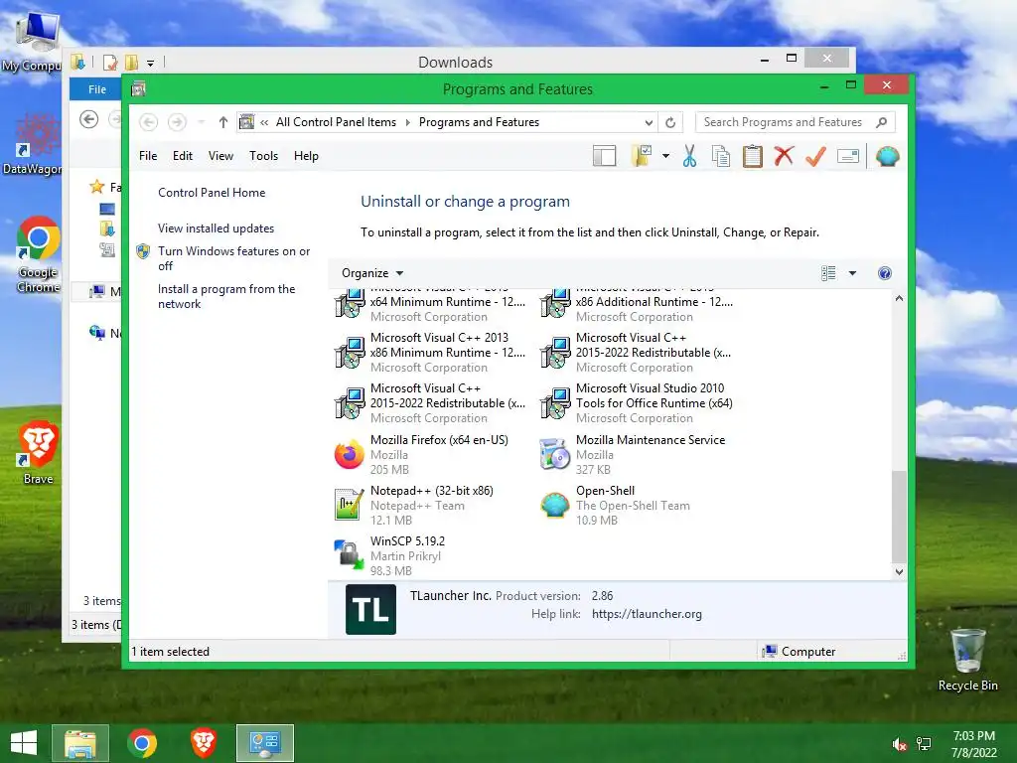
Task: Click the Email toolbar icon
Action: tap(848, 156)
